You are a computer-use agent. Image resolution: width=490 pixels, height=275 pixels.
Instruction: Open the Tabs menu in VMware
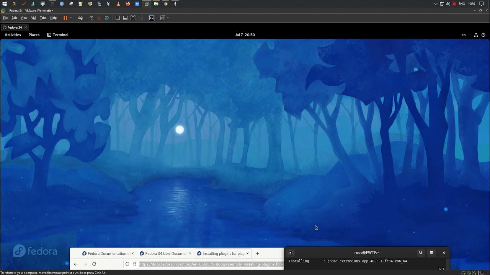tap(43, 18)
